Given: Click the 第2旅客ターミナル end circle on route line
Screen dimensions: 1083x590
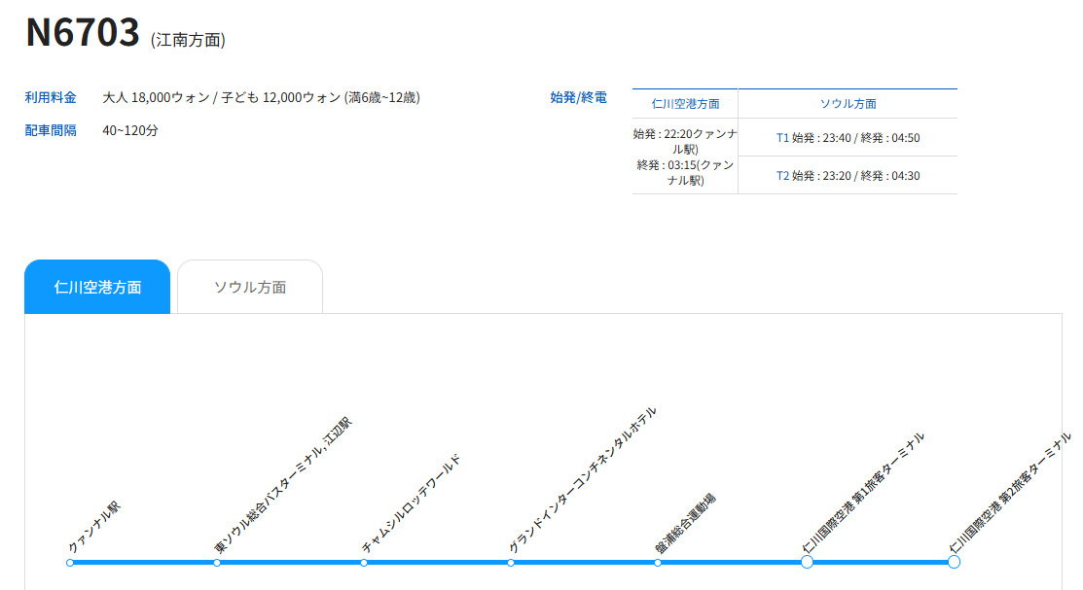Looking at the screenshot, I should click(954, 562).
